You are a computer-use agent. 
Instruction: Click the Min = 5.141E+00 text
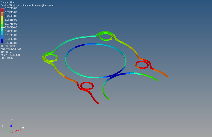(x=10, y=55)
